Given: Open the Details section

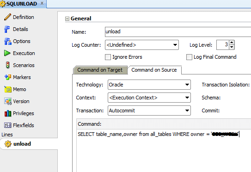Looking at the screenshot, I should tap(20, 29).
